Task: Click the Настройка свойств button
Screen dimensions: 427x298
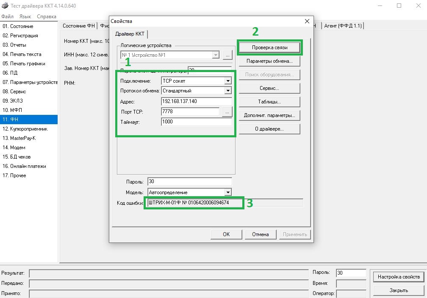Action: (398, 277)
